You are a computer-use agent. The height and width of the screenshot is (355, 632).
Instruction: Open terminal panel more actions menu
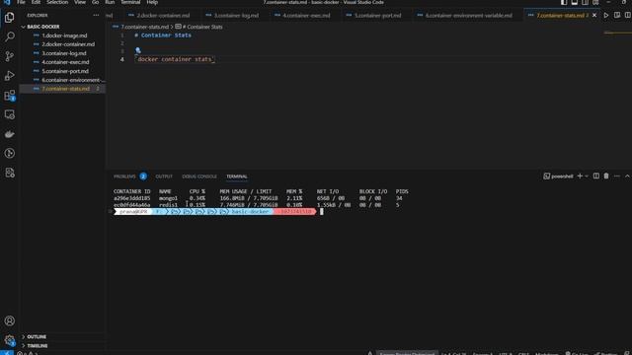pos(616,176)
